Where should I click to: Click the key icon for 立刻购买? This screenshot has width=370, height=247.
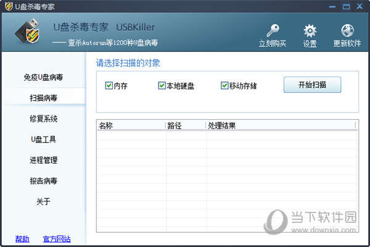pyautogui.click(x=273, y=31)
